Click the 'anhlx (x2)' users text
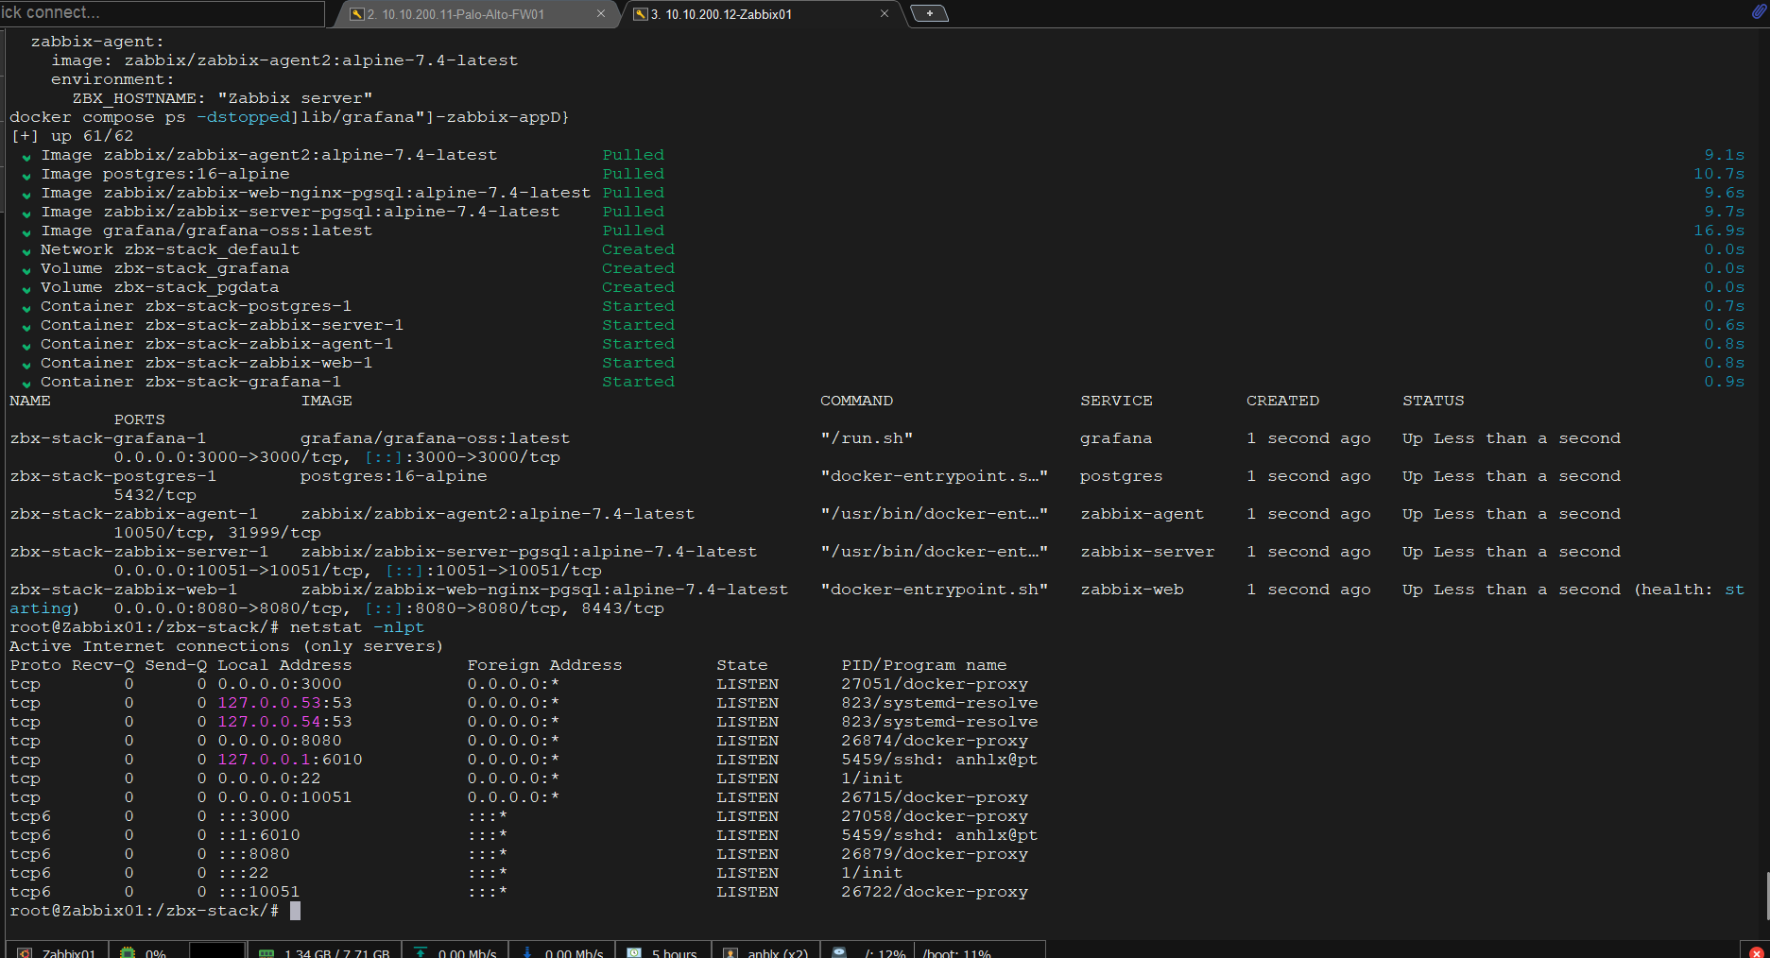 coord(778,953)
